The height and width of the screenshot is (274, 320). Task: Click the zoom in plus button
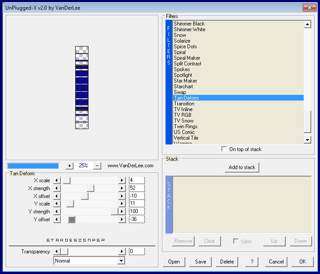pyautogui.click(x=70, y=166)
